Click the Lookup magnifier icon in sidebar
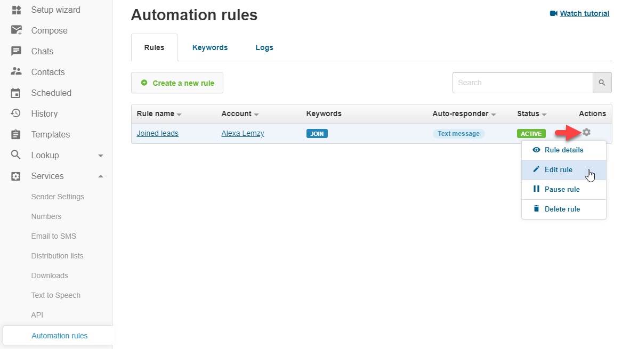This screenshot has width=630, height=349. click(x=15, y=155)
